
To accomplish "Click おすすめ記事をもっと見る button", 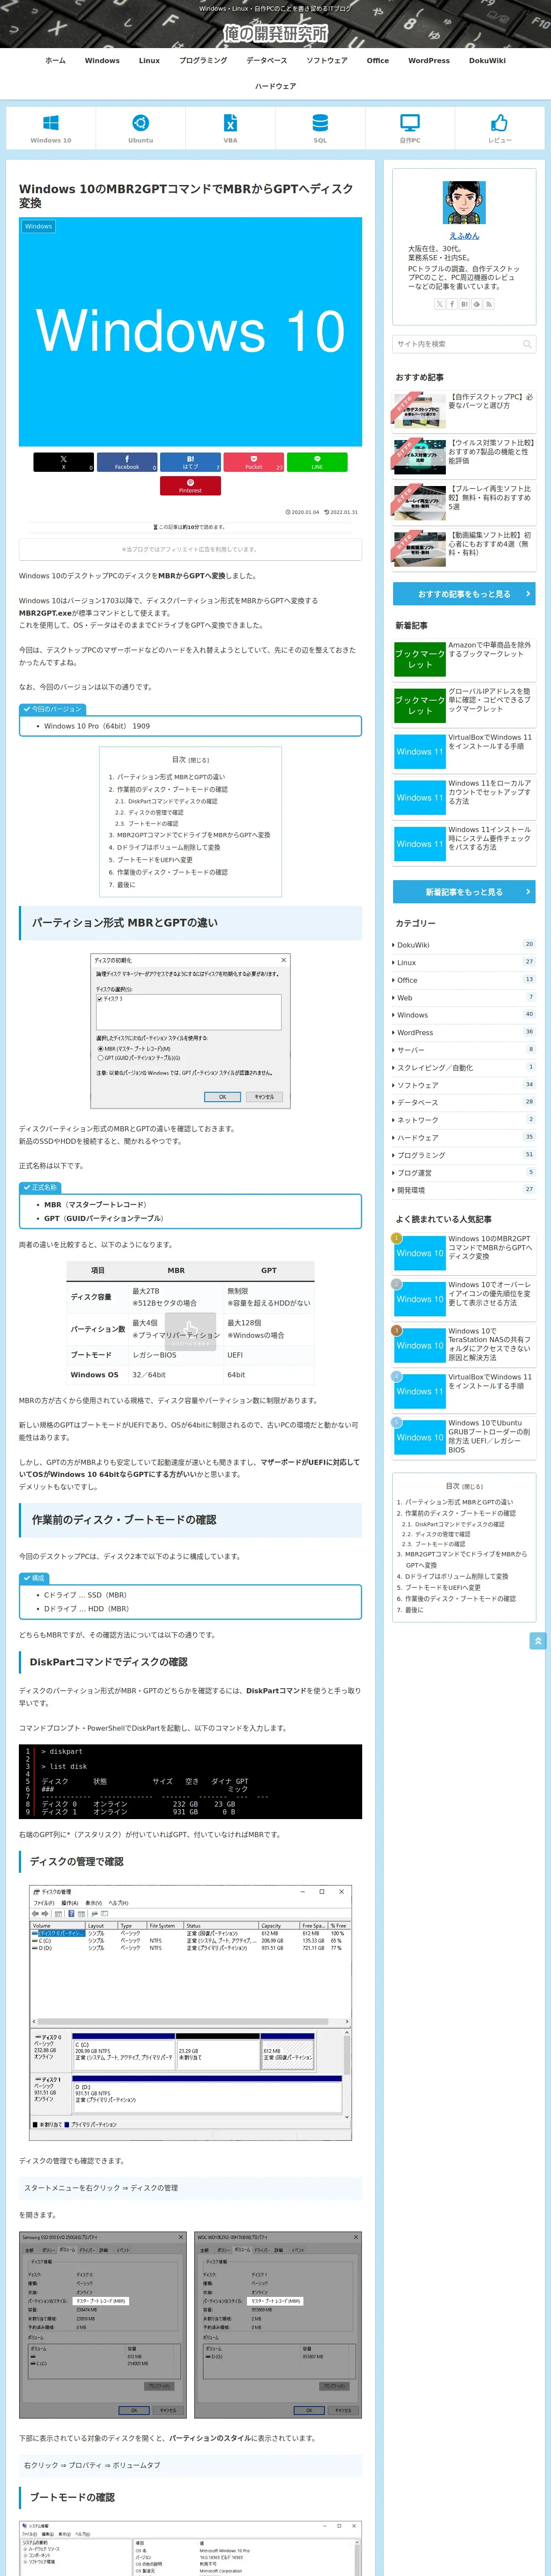I will click(464, 594).
